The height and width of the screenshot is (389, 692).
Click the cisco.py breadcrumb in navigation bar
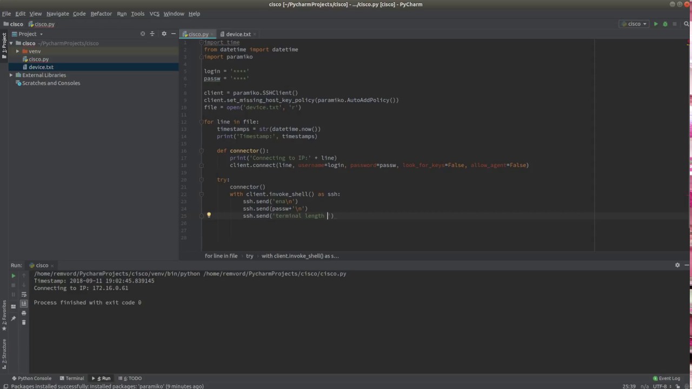[42, 24]
